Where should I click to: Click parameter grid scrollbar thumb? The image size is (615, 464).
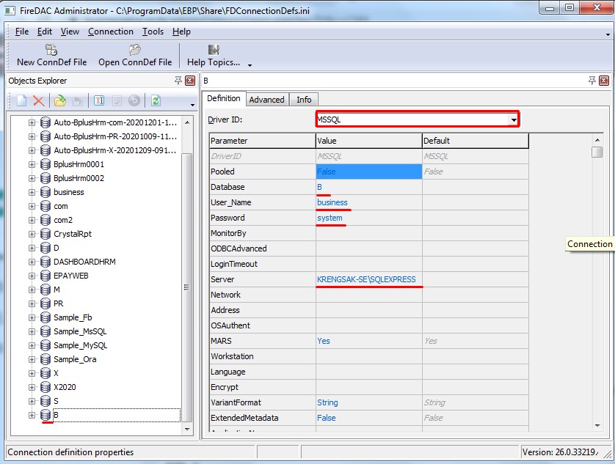(x=597, y=152)
